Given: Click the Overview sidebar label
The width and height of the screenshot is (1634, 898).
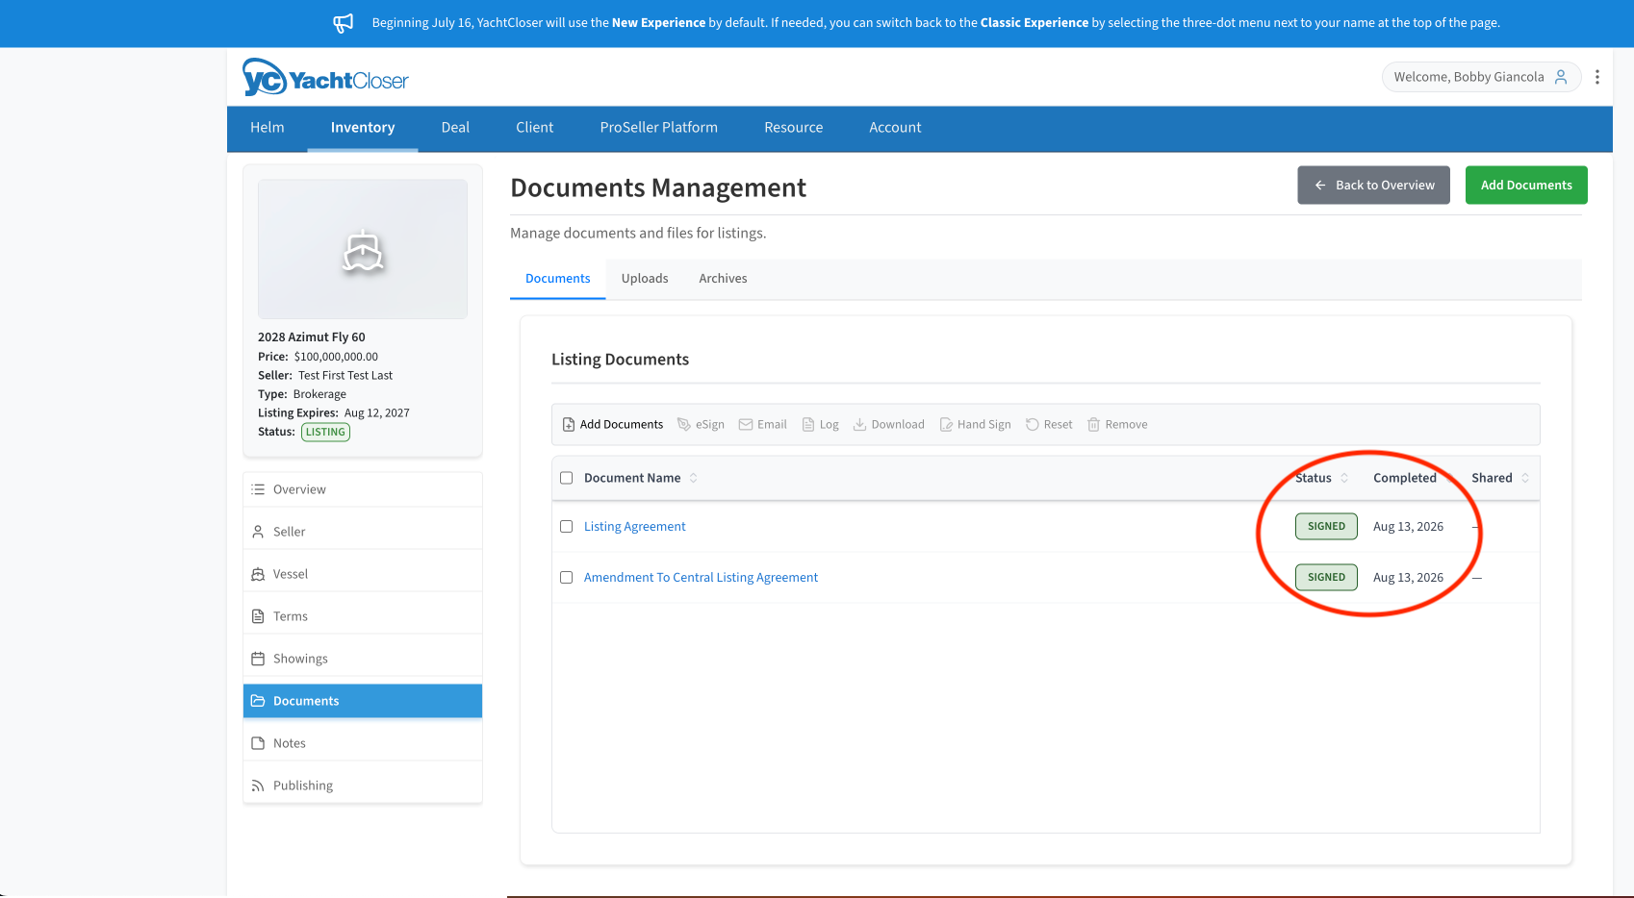Looking at the screenshot, I should 299,489.
